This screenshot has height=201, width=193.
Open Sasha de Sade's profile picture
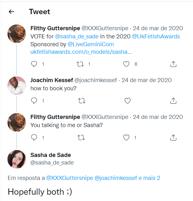[16, 159]
